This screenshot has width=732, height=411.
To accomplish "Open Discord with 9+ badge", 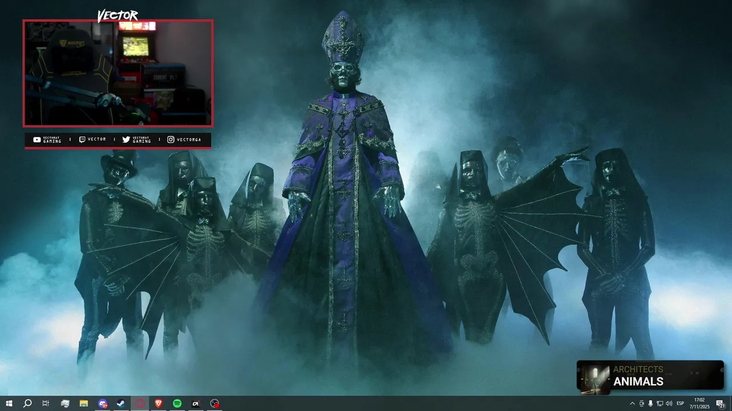I will (x=102, y=404).
